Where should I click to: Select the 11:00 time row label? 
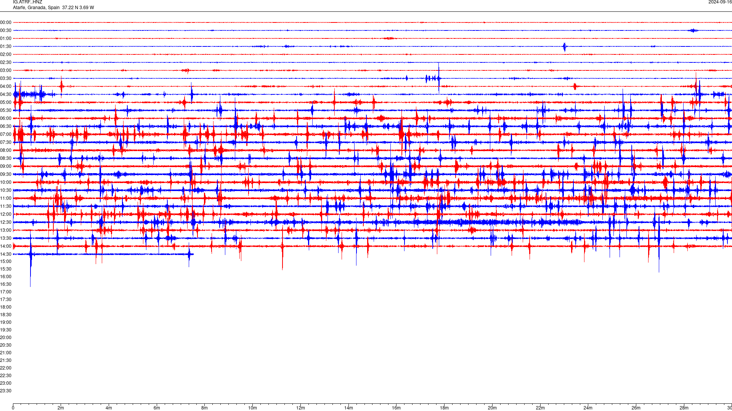(6, 198)
